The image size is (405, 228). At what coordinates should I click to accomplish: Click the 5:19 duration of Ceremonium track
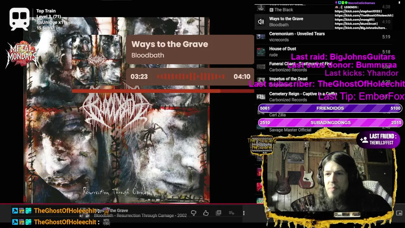(x=386, y=37)
